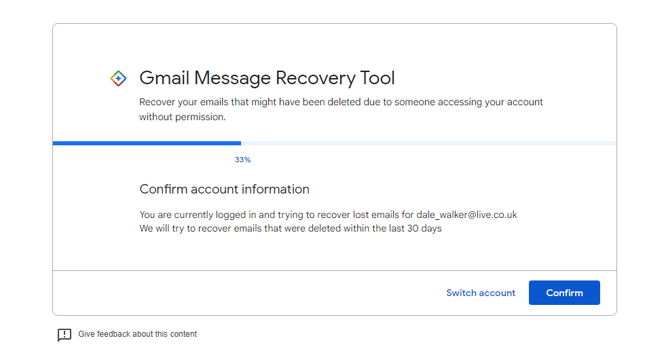Open Give feedback about this content link
This screenshot has height=364, width=647.
[x=137, y=334]
